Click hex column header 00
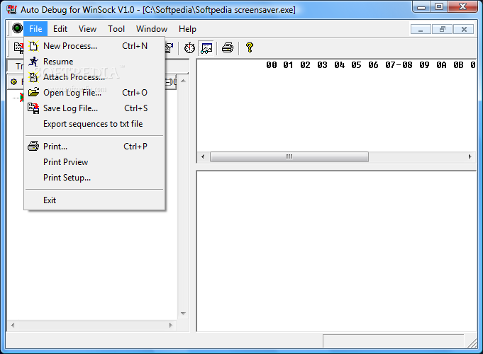This screenshot has height=354, width=483. click(272, 65)
